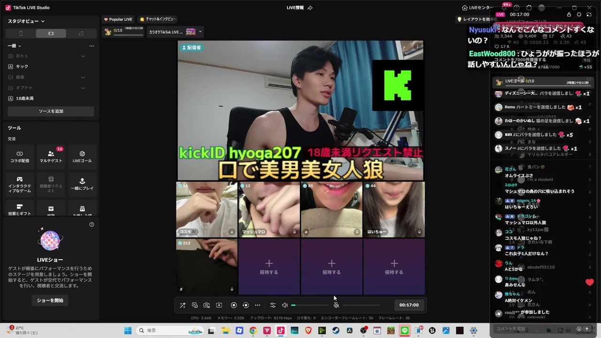Open Steam from taskbar
601x338 pixels.
[x=336, y=330]
